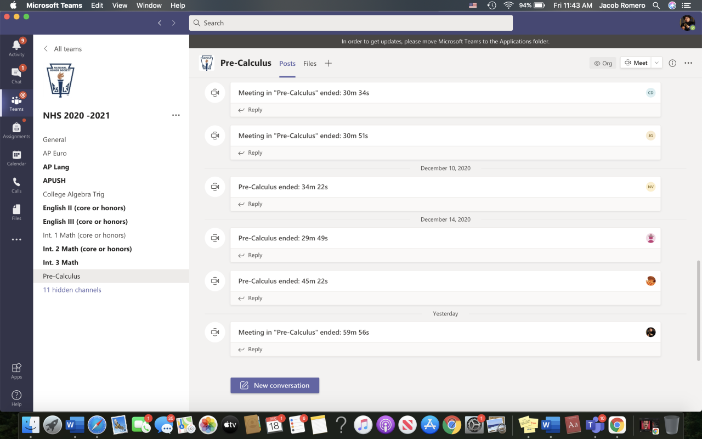702x439 pixels.
Task: Show channel info icon
Action: (x=672, y=63)
